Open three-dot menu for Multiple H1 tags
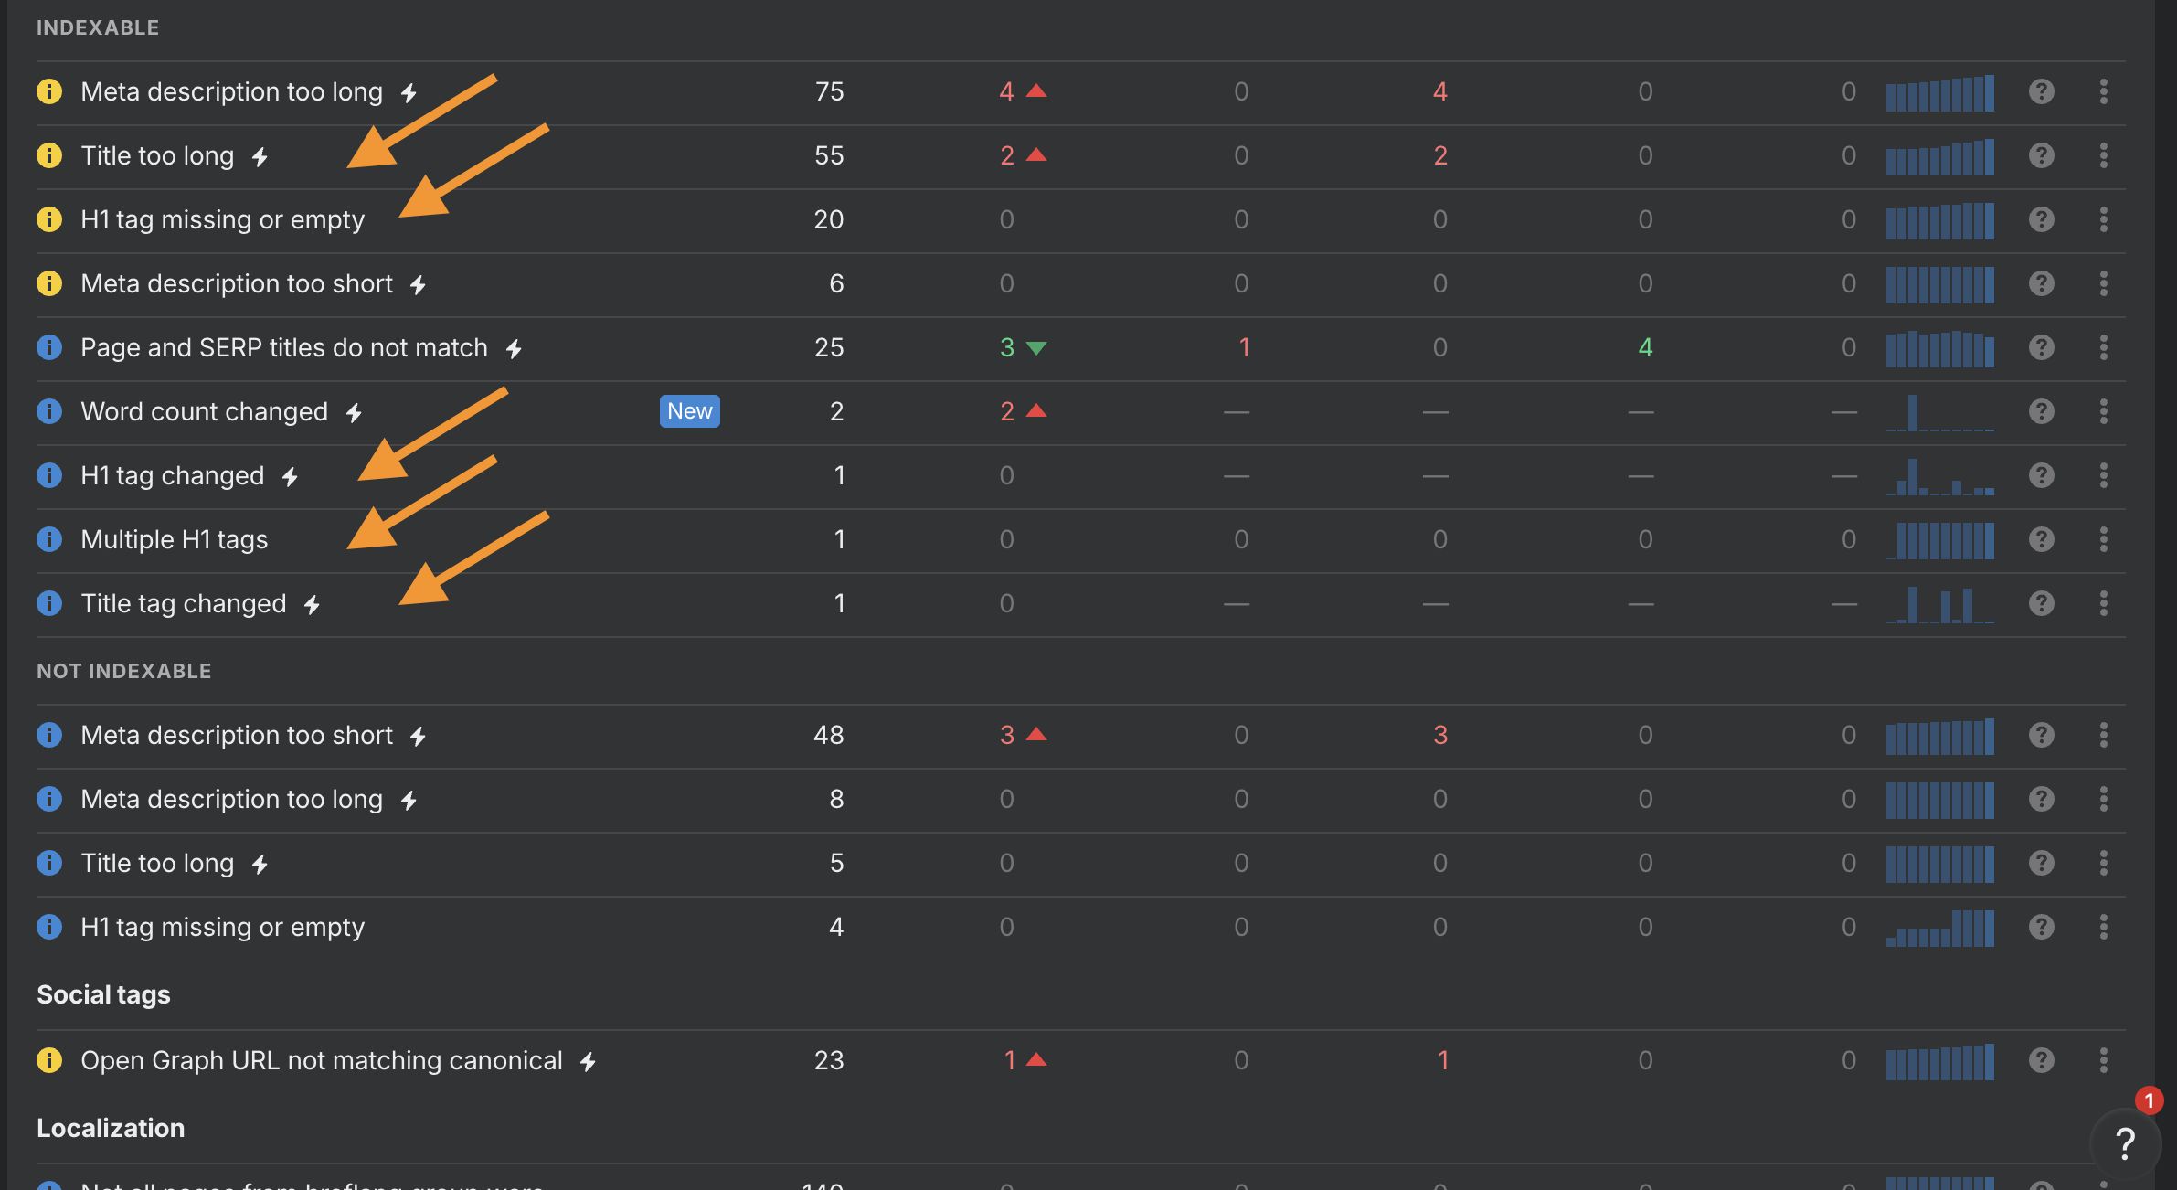The height and width of the screenshot is (1190, 2177). click(2103, 539)
